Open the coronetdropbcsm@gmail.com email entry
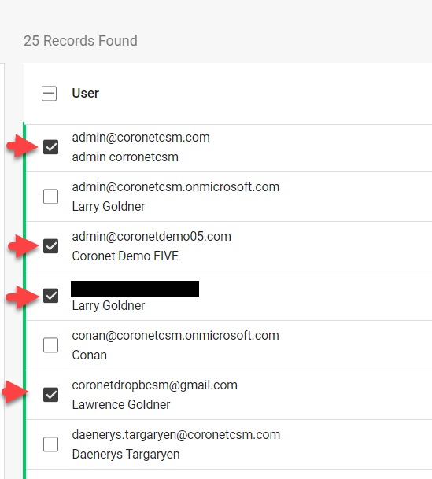432x479 pixels. pos(154,385)
